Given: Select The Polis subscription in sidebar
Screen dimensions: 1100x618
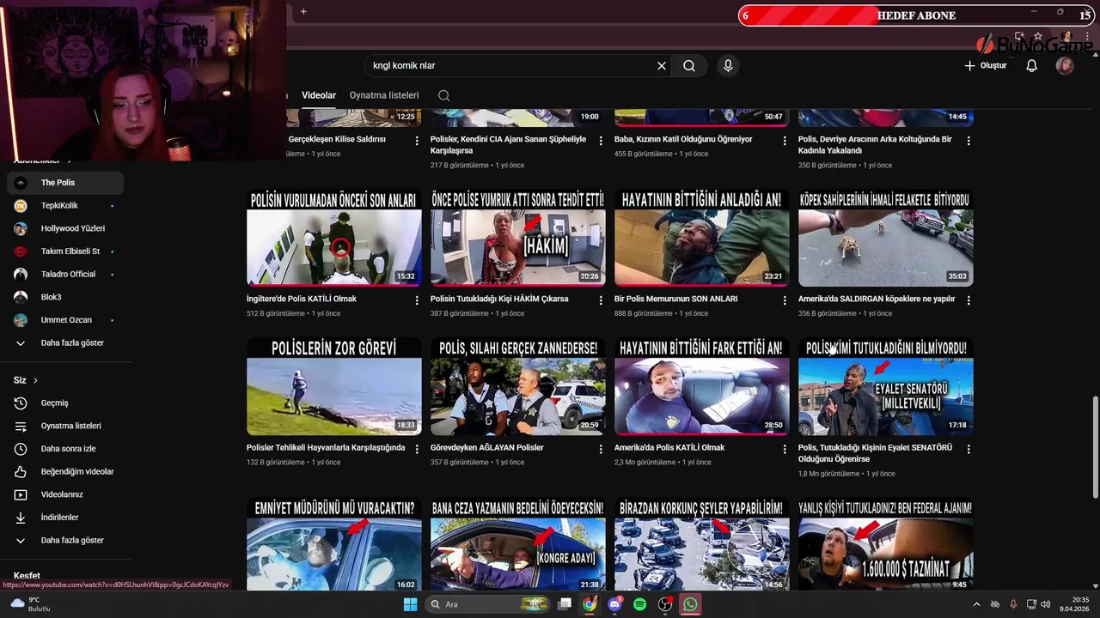Looking at the screenshot, I should (x=65, y=183).
